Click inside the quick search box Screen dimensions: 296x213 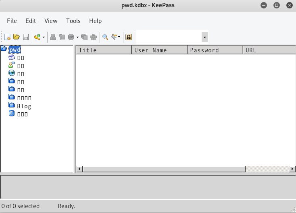tap(169, 37)
